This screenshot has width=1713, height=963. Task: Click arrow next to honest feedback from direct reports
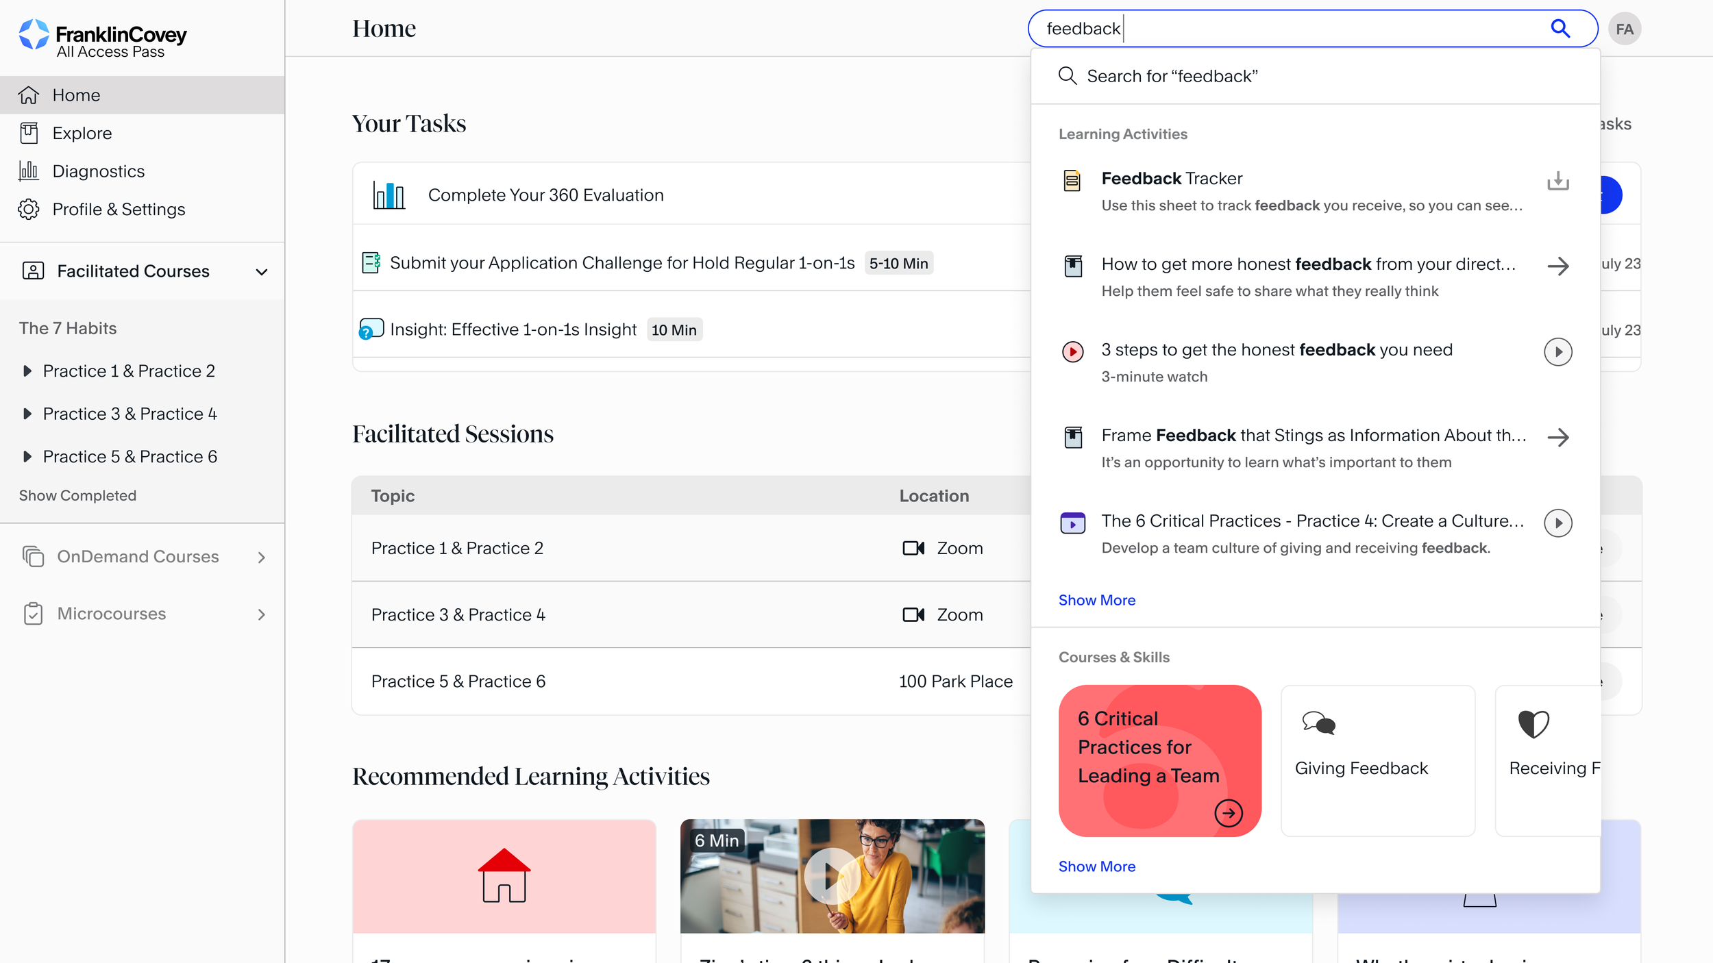click(x=1557, y=266)
